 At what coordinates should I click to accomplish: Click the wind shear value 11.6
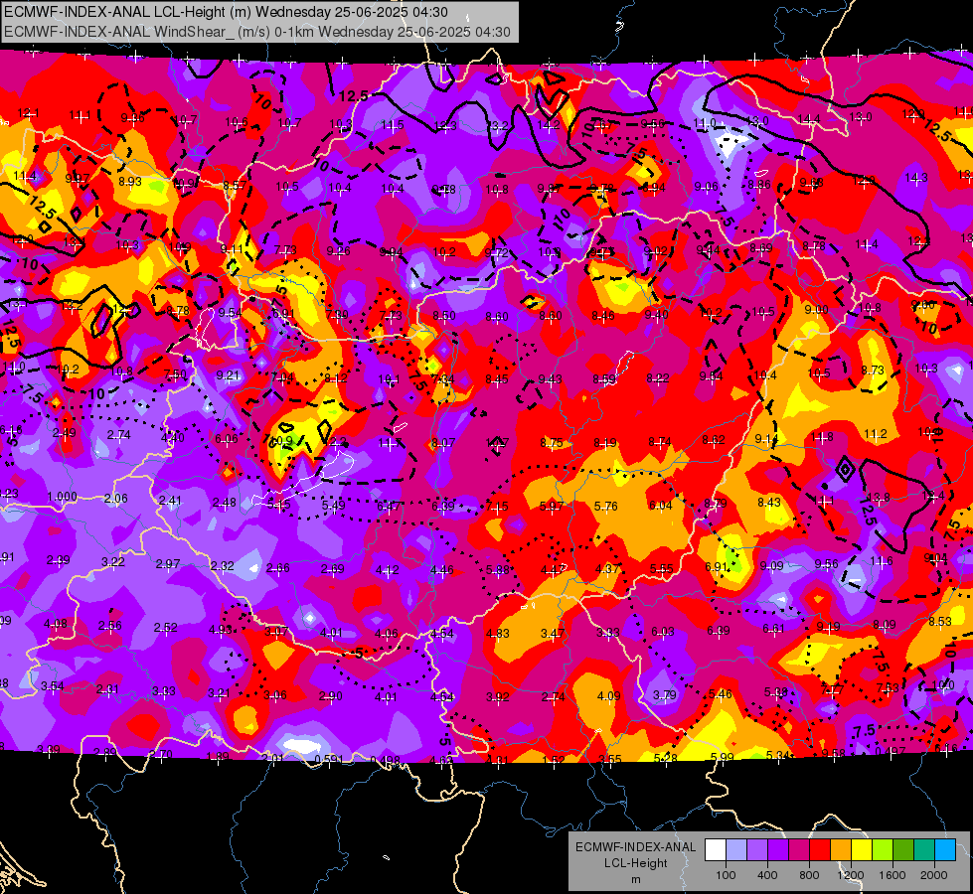click(881, 561)
